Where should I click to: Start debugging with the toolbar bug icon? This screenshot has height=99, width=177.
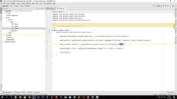[x=165, y=6]
